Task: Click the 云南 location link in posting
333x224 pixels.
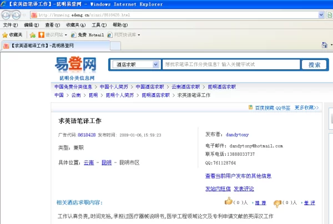Action: (89, 162)
